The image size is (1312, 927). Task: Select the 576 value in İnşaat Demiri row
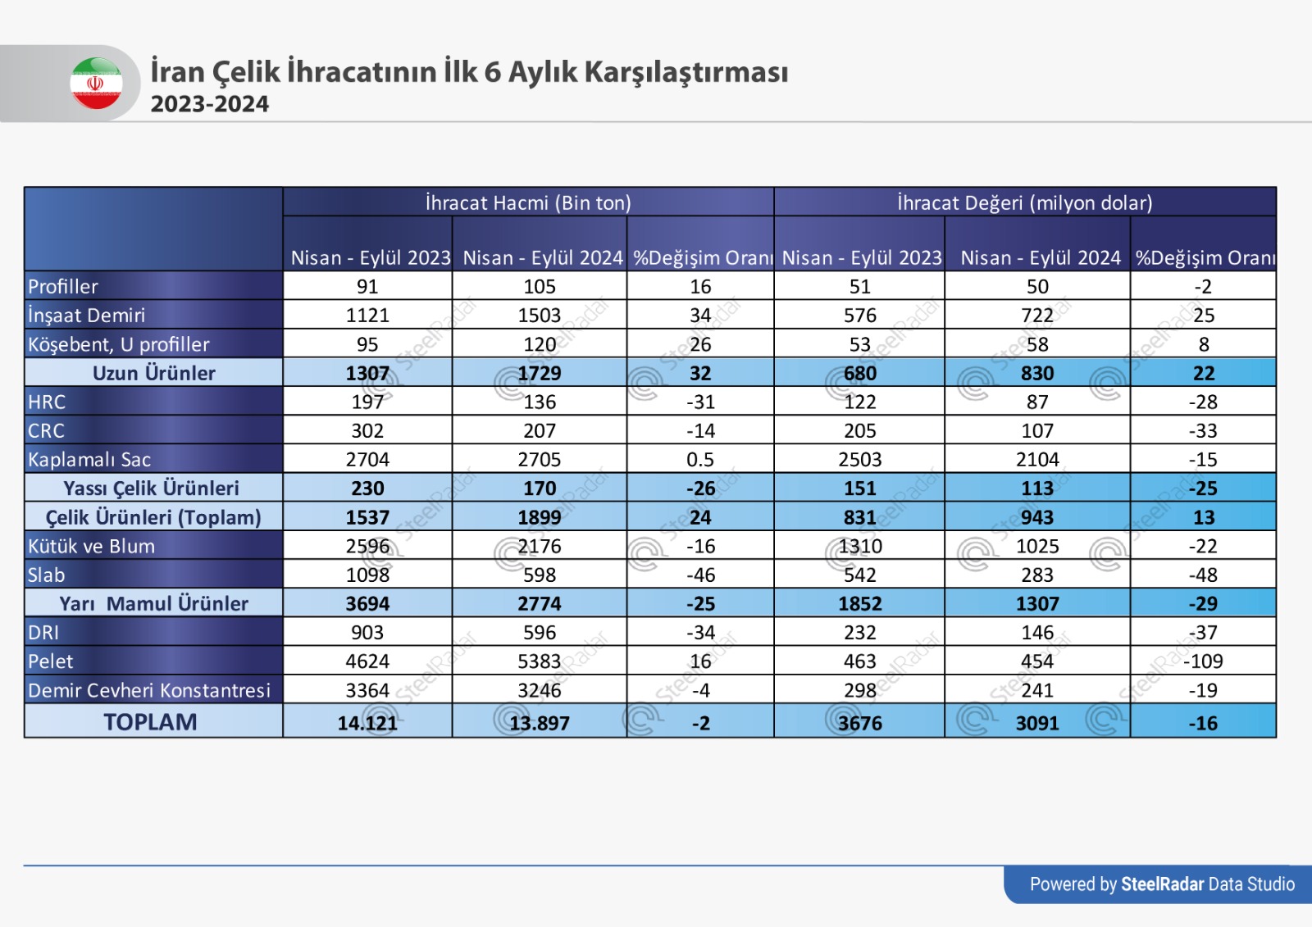(860, 315)
